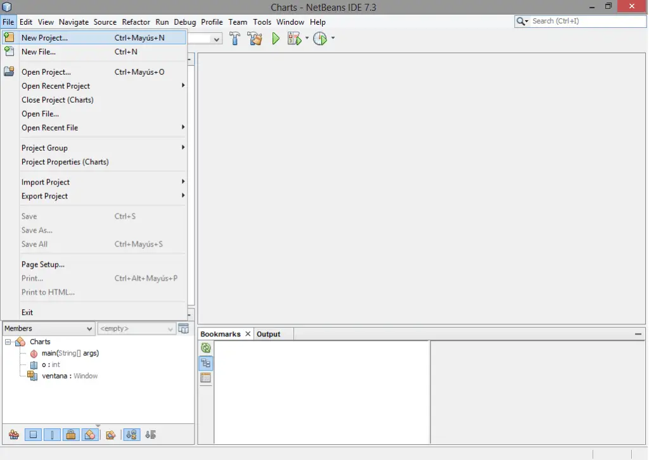Click the refresh icon beside the Bookmarks panel

[205, 347]
